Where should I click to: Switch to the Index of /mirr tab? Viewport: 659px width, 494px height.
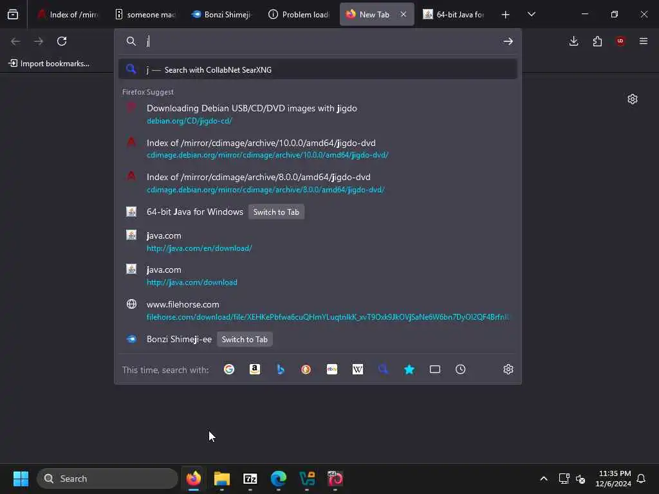coord(68,14)
